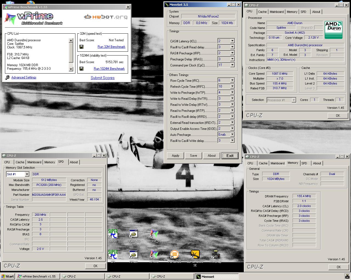Open SPD tab in bottom-right CPU-Z window
351x280 pixels.
pyautogui.click(x=304, y=163)
